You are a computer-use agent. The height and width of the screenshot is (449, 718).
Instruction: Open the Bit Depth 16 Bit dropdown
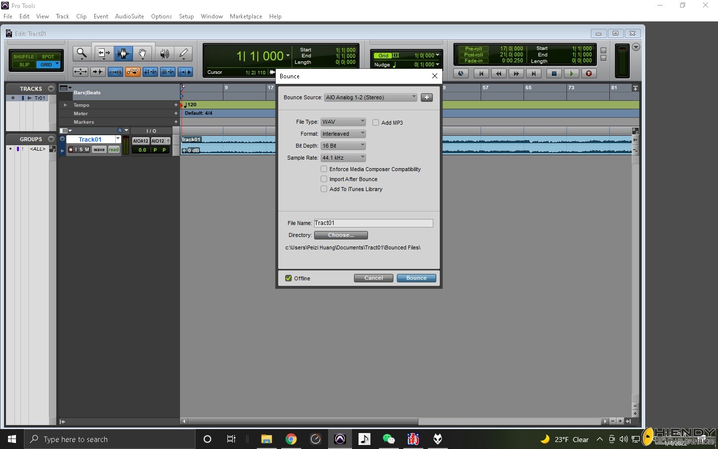[343, 146]
